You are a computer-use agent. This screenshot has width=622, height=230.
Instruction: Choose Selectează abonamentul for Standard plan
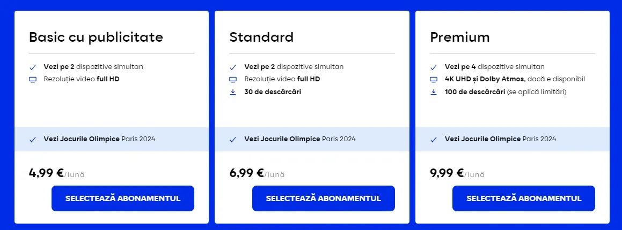click(323, 198)
